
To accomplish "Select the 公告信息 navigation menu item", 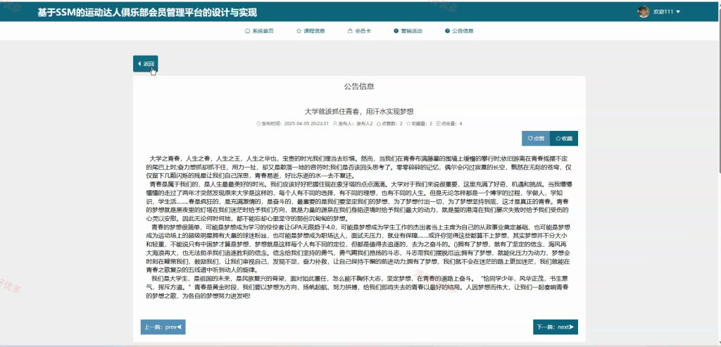I will coord(459,31).
